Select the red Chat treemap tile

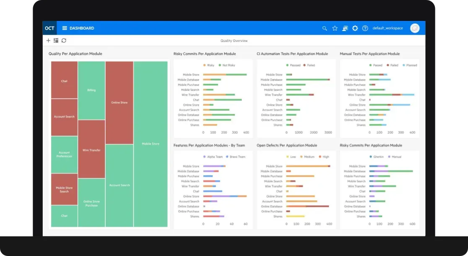(x=64, y=80)
